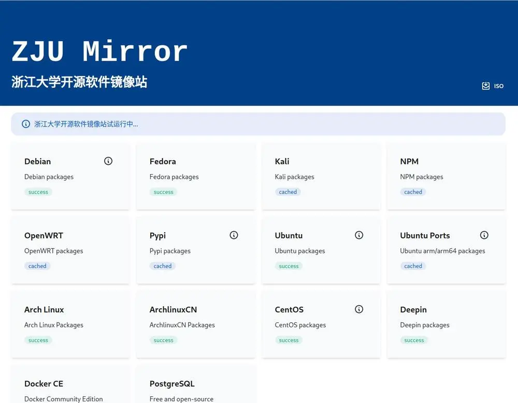Open Docker CE mirror card
Image resolution: width=518 pixels, height=403 pixels.
pyautogui.click(x=44, y=384)
